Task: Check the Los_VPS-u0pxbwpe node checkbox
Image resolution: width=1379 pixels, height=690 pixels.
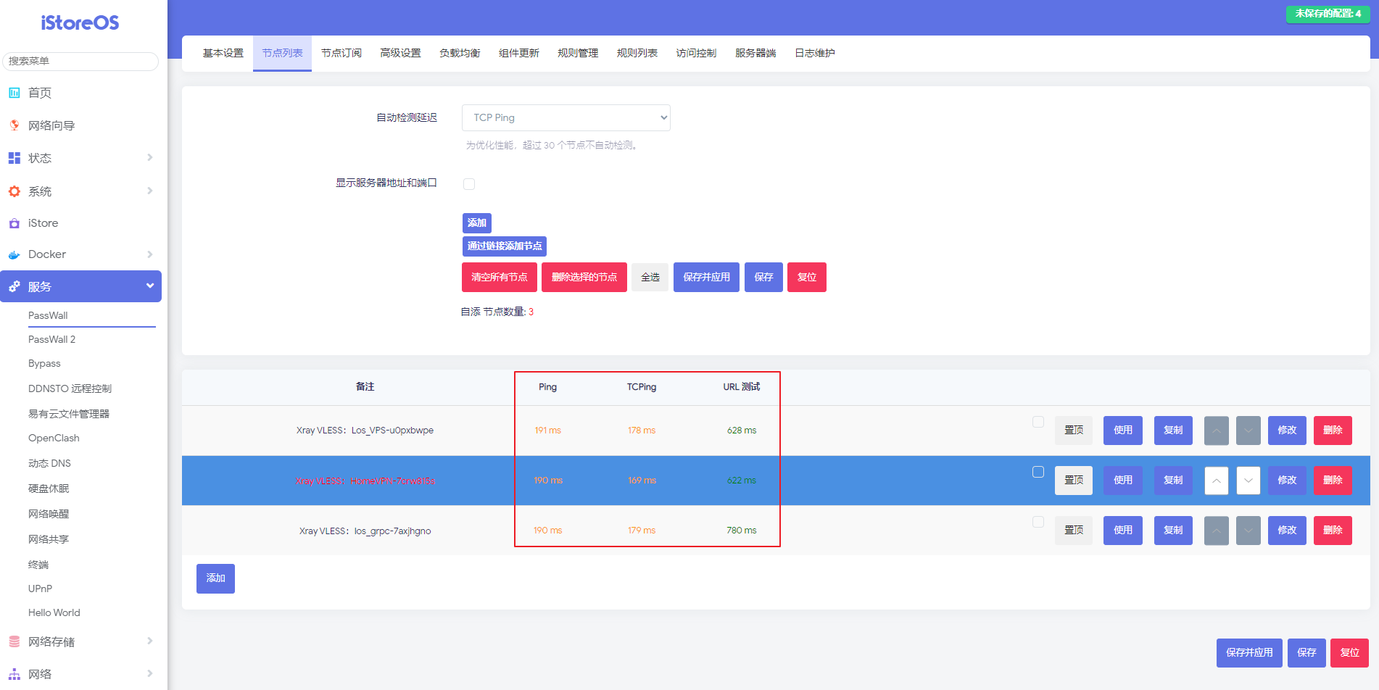Action: [1038, 422]
